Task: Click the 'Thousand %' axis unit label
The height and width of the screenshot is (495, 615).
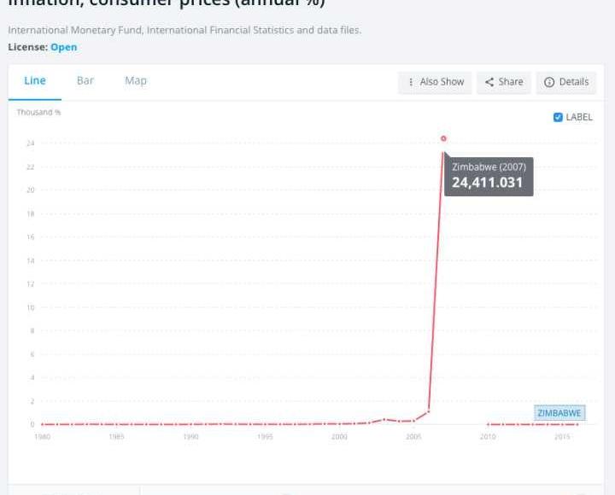Action: click(x=39, y=112)
